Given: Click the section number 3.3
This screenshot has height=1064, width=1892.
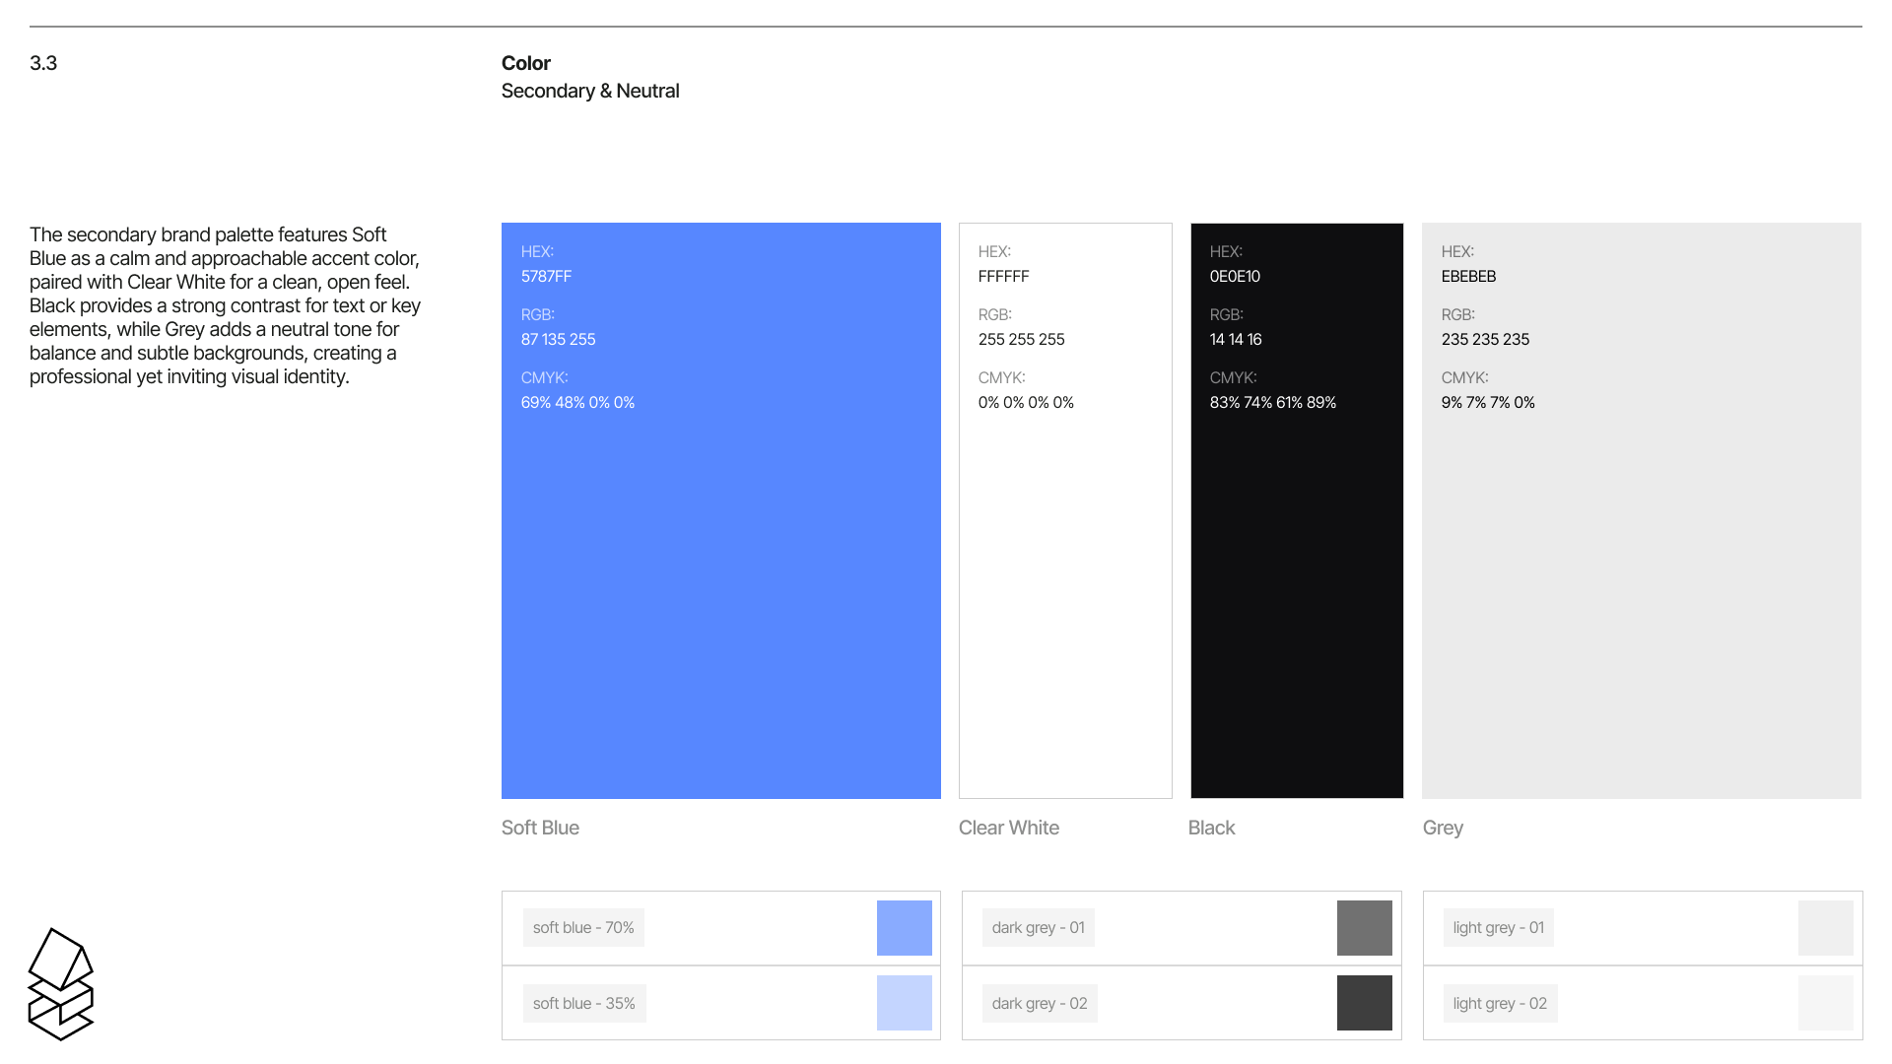Looking at the screenshot, I should [x=43, y=63].
